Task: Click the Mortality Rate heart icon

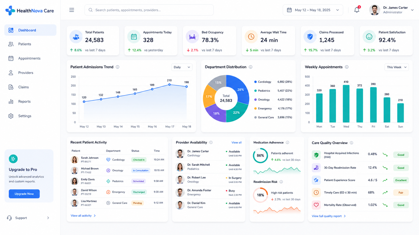Action: click(x=316, y=205)
